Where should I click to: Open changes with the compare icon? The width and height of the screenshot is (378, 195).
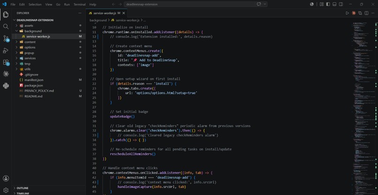click(x=360, y=13)
